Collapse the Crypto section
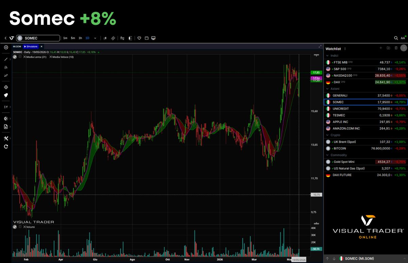 pyautogui.click(x=328, y=135)
